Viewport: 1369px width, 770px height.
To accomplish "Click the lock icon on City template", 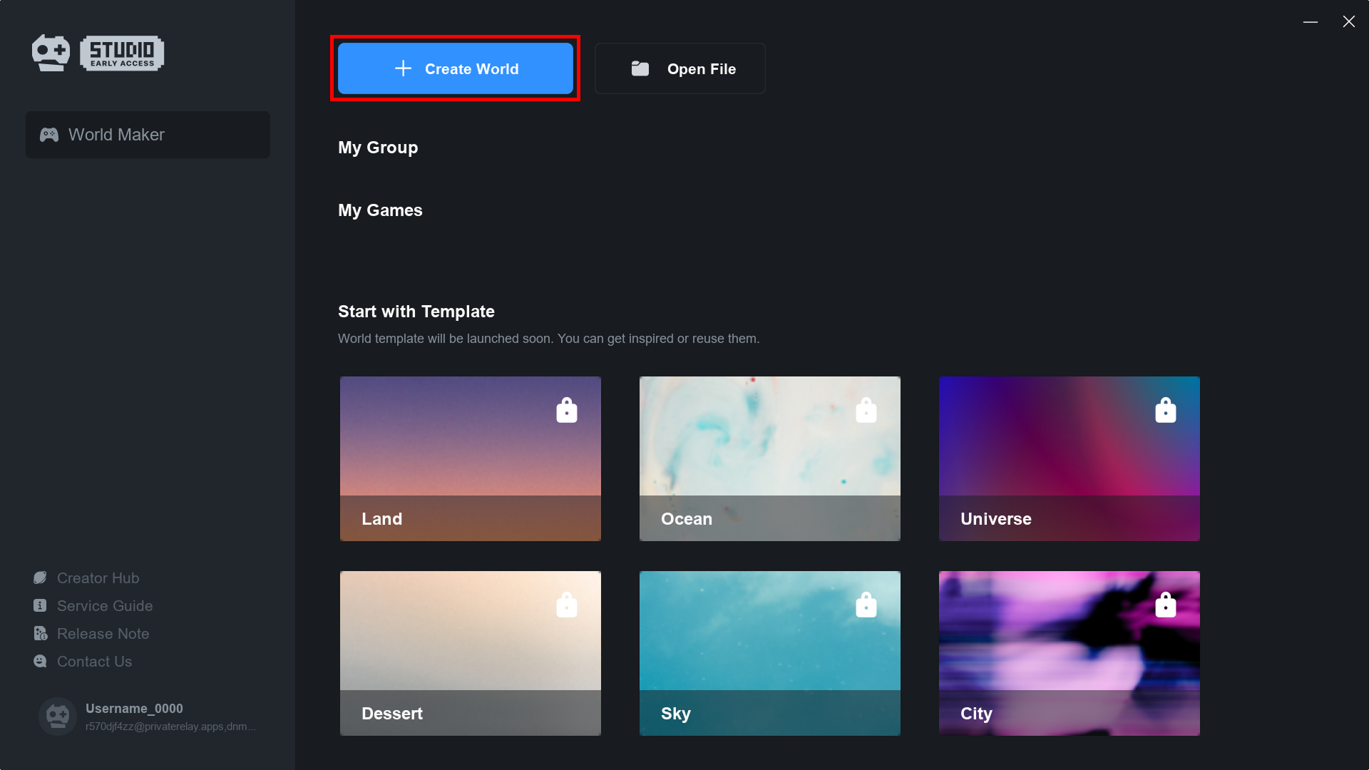I will pyautogui.click(x=1165, y=605).
